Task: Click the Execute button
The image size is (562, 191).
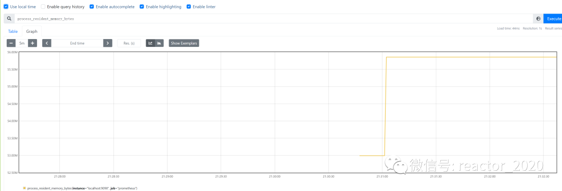Action: (x=553, y=19)
